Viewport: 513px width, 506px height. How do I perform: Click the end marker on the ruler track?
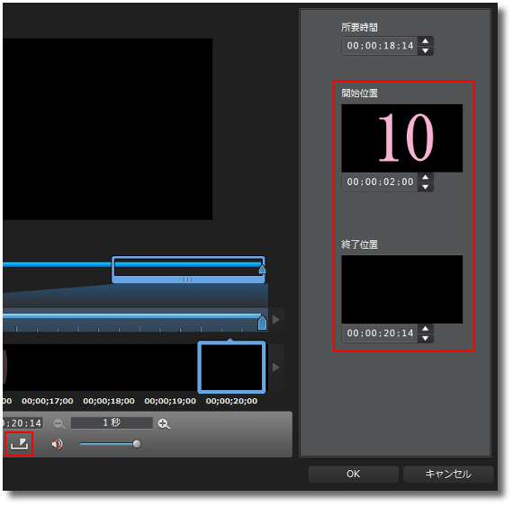pos(262,323)
